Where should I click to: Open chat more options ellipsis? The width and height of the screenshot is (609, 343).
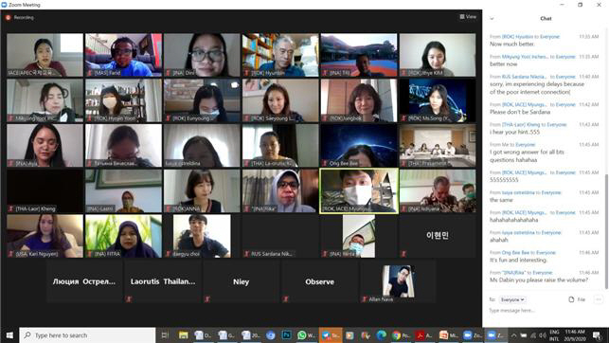tap(599, 299)
